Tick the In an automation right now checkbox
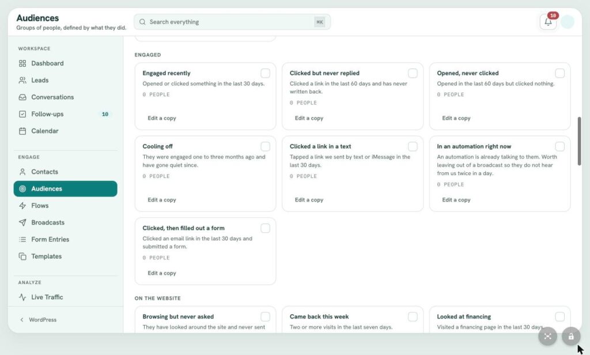590x355 pixels. [559, 146]
